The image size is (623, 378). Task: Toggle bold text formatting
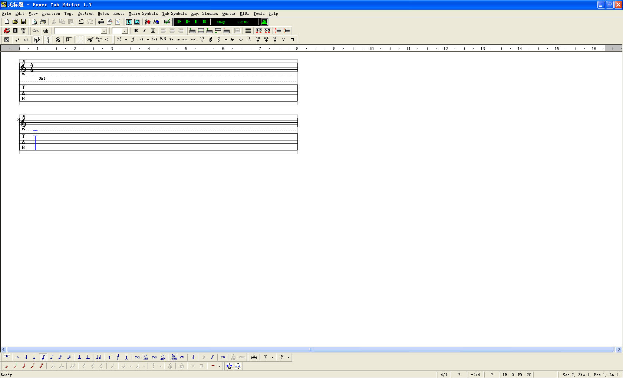coord(136,31)
